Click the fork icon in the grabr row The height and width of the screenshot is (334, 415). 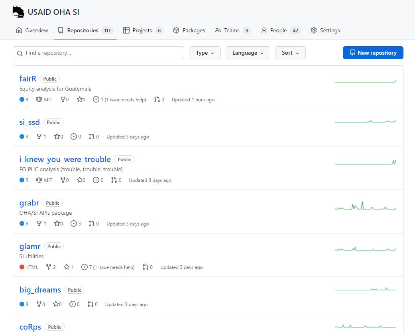pos(39,223)
